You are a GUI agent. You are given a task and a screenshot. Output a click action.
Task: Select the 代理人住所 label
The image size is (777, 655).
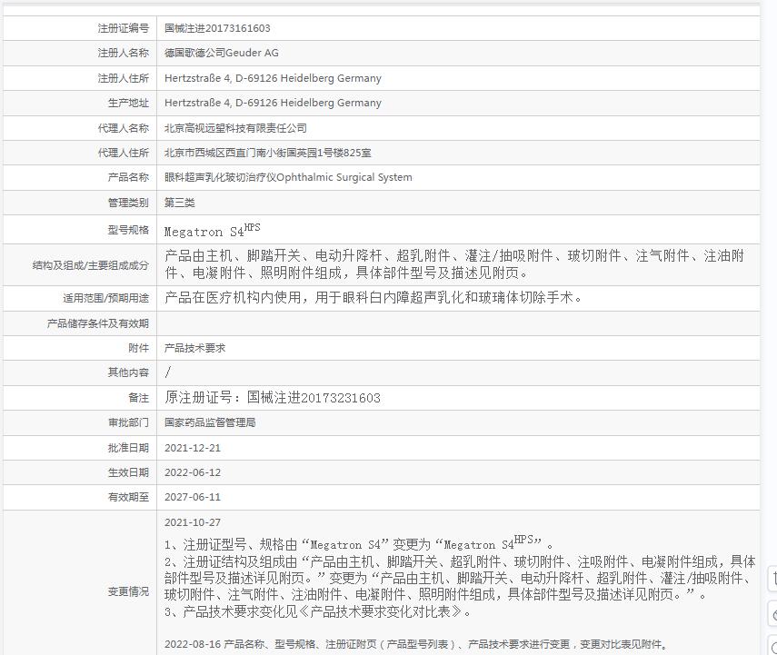124,153
